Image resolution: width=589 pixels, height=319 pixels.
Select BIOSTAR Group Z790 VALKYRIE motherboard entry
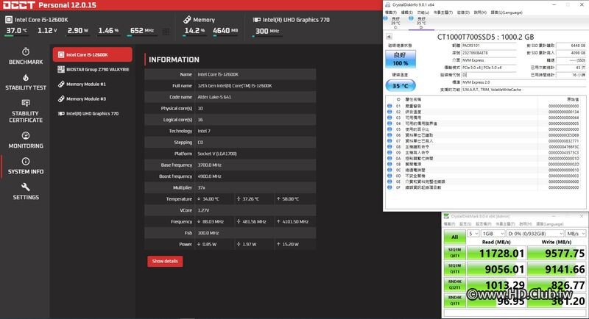tap(93, 69)
